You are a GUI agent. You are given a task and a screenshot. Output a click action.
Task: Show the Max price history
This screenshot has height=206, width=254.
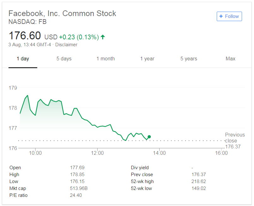[230, 58]
